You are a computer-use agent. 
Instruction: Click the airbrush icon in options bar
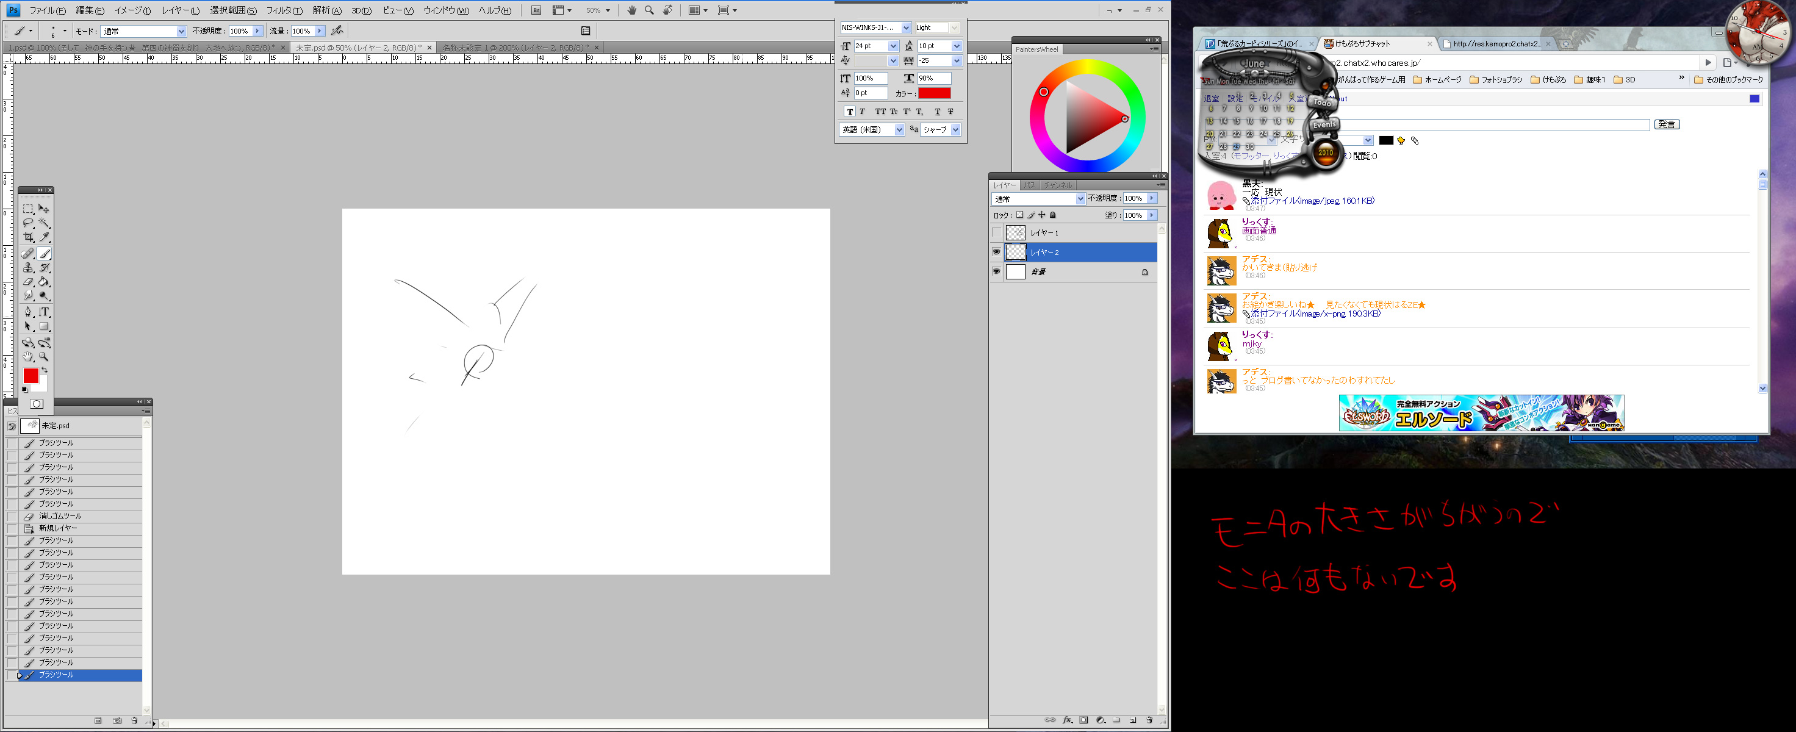coord(337,30)
